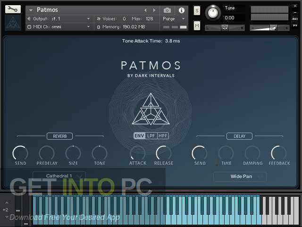The image size is (302, 227).
Task: Solo the Patmos instrument with S button
Action: (197, 10)
